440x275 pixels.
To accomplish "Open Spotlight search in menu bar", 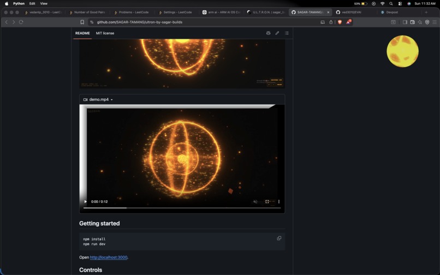I will coord(391,3).
